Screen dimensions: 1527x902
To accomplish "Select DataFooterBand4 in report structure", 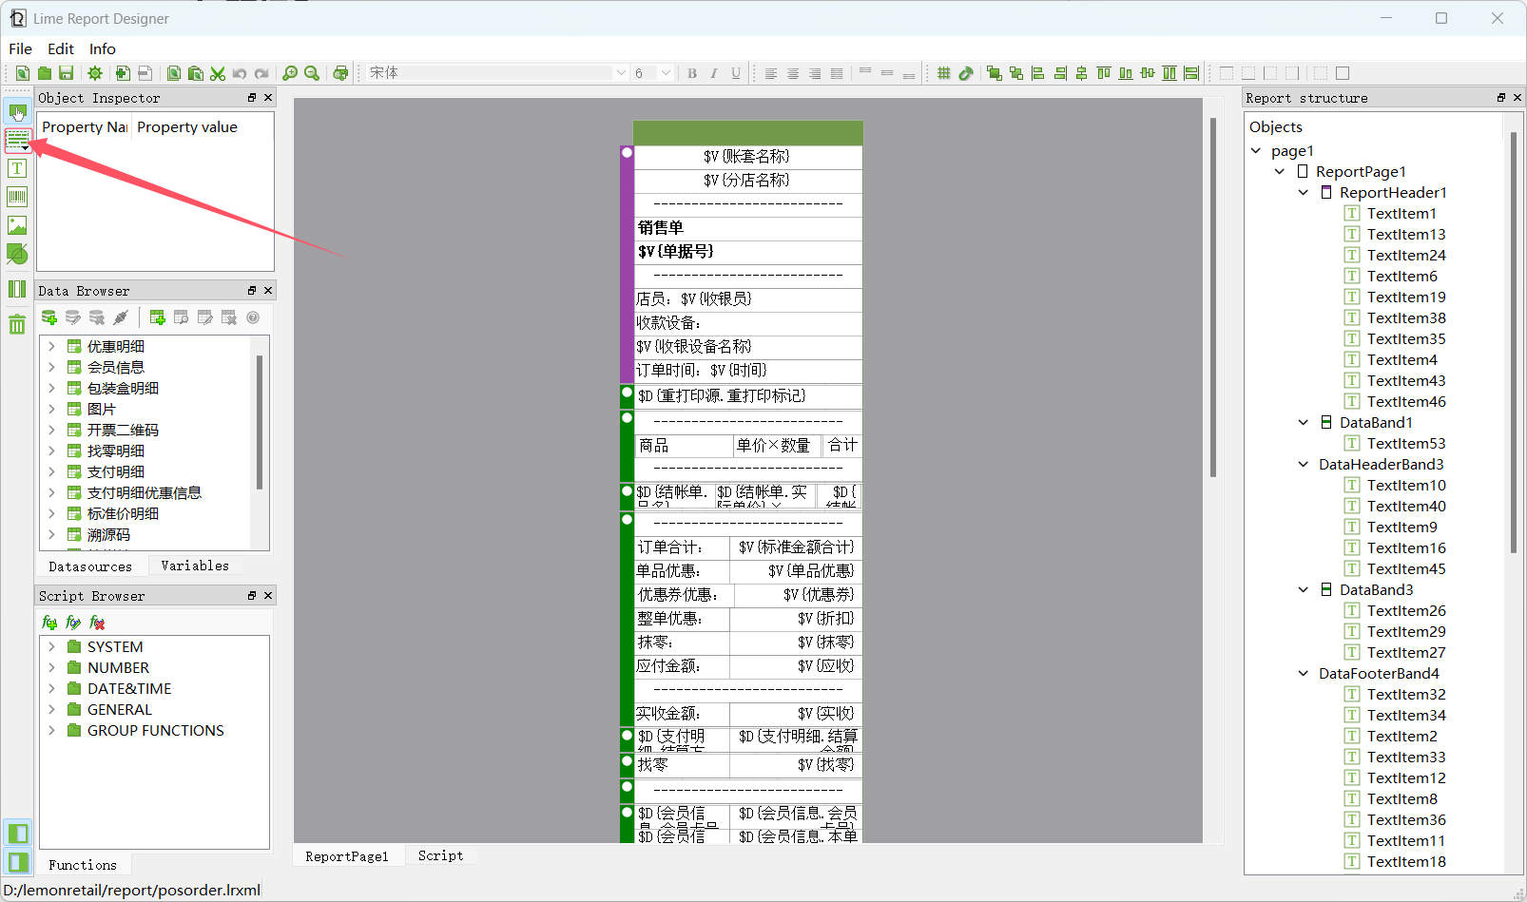I will click(x=1379, y=673).
